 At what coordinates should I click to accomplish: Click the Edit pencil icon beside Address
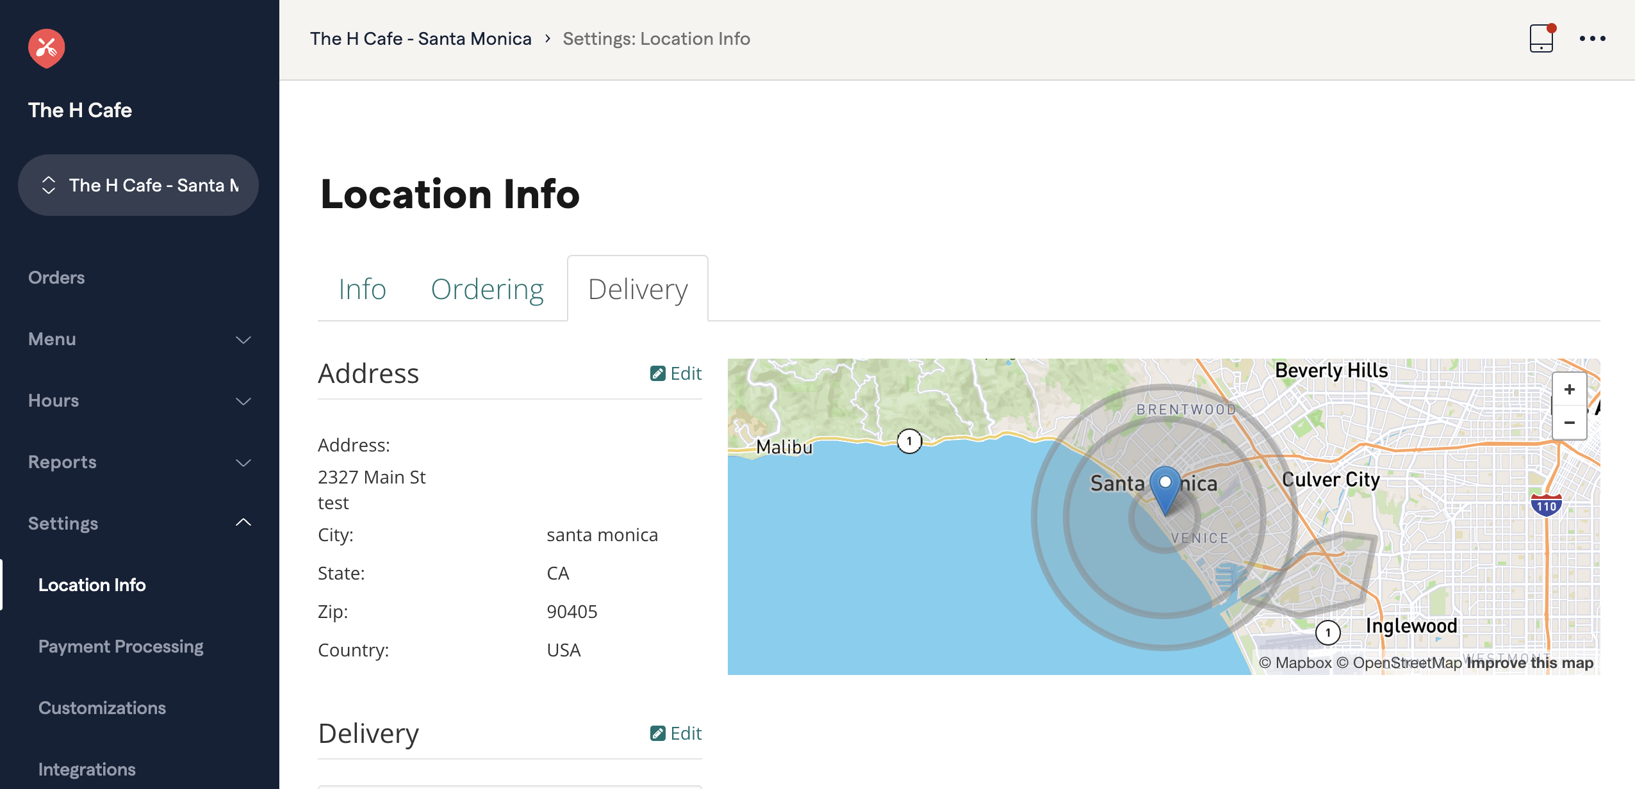tap(659, 373)
